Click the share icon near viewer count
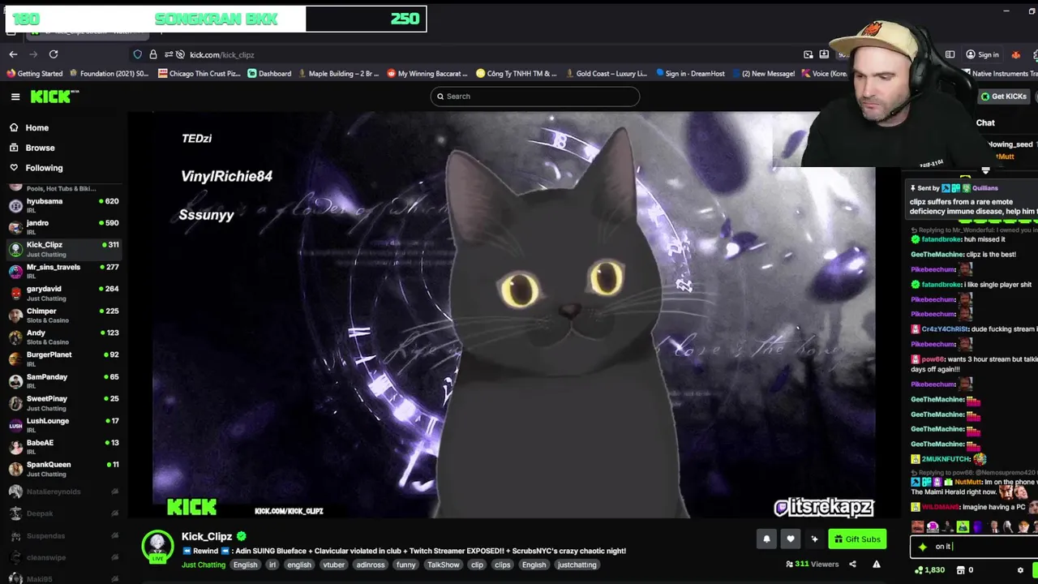The height and width of the screenshot is (584, 1038). click(852, 565)
